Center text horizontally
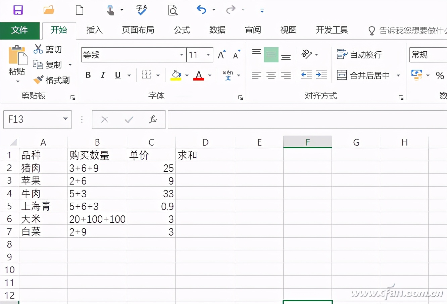Screen dimensions: 447x304 coord(271,75)
